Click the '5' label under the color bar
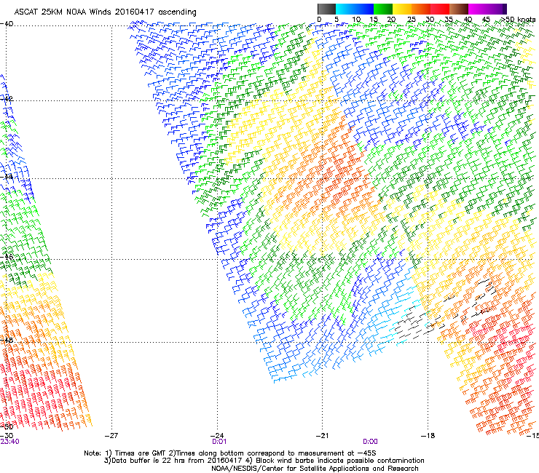539x473 pixels. 337,20
